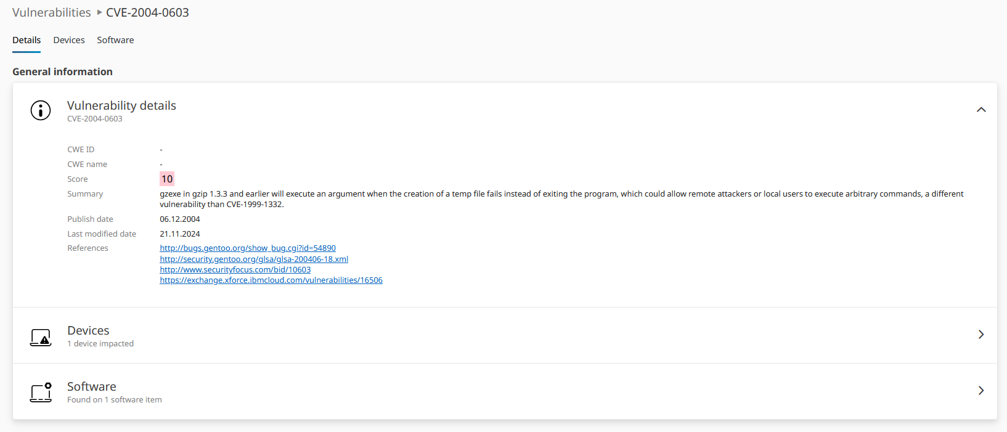Open the securityfocus.com bid reference link
Image resolution: width=1007 pixels, height=432 pixels.
[235, 270]
